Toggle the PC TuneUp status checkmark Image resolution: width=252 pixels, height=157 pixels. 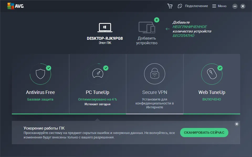[106, 68]
